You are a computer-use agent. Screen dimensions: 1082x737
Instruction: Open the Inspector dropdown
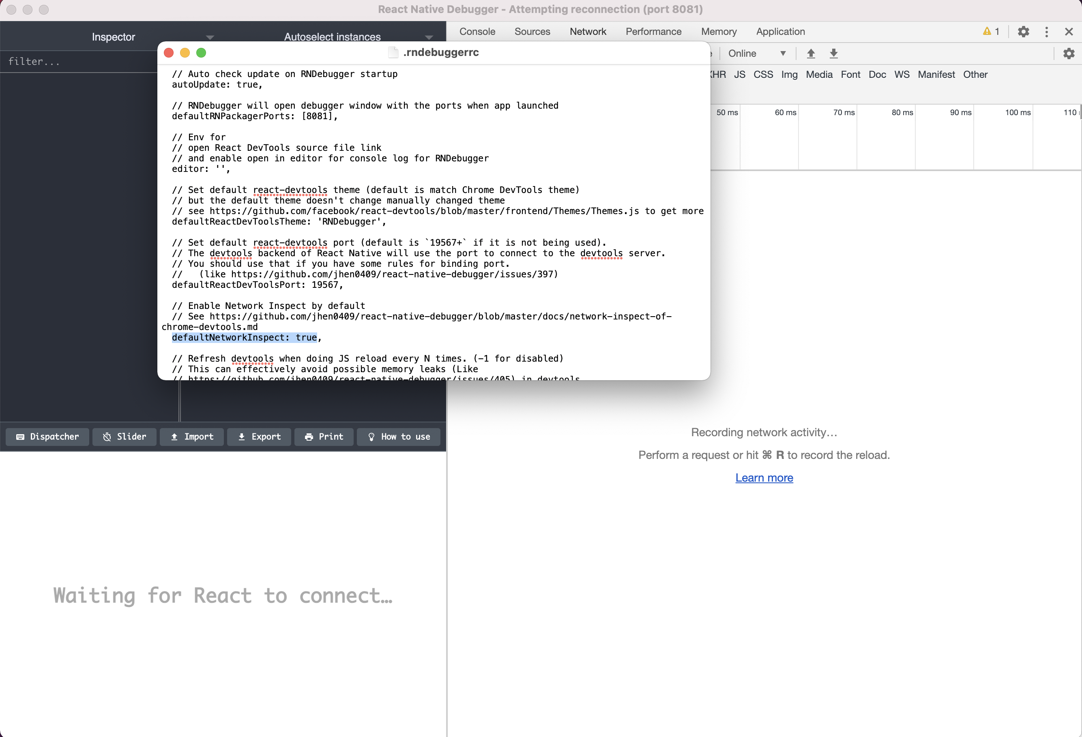click(113, 37)
